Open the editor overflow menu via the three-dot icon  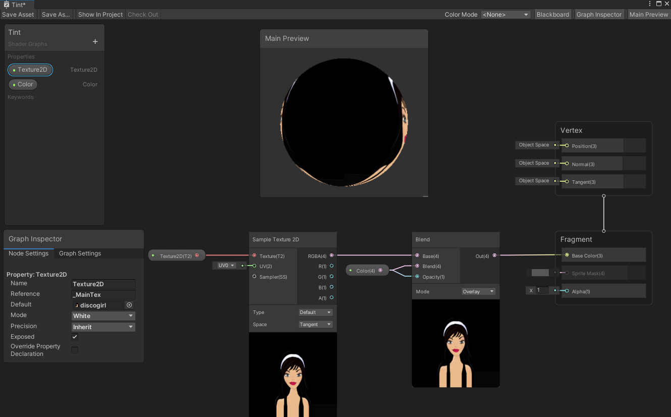649,4
